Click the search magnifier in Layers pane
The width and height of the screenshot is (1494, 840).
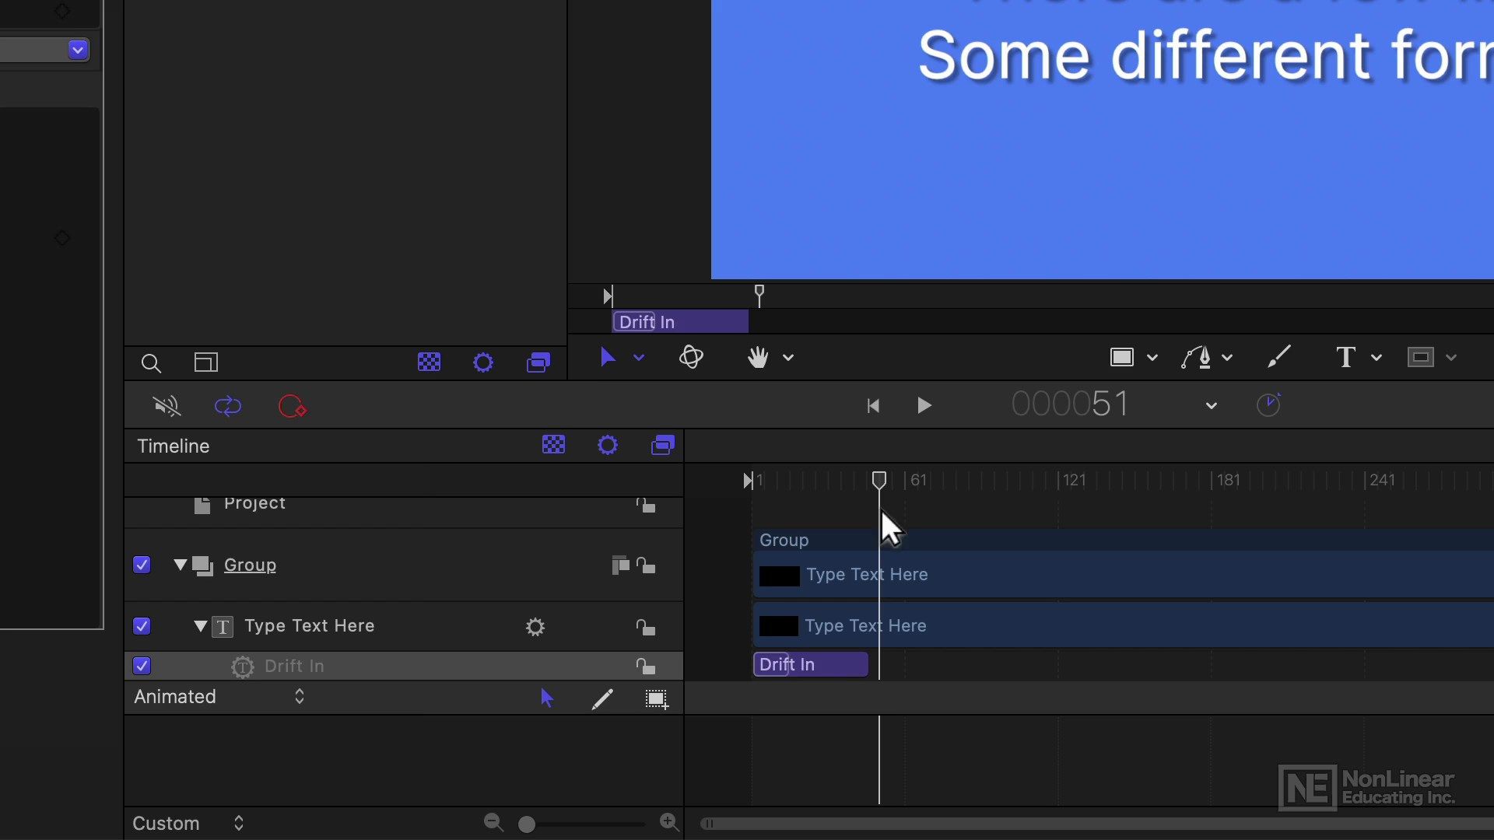click(x=151, y=363)
